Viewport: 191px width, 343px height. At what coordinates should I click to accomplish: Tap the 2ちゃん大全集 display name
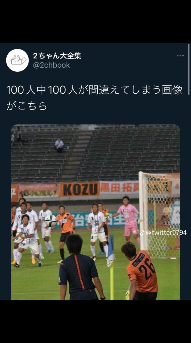[x=57, y=56]
